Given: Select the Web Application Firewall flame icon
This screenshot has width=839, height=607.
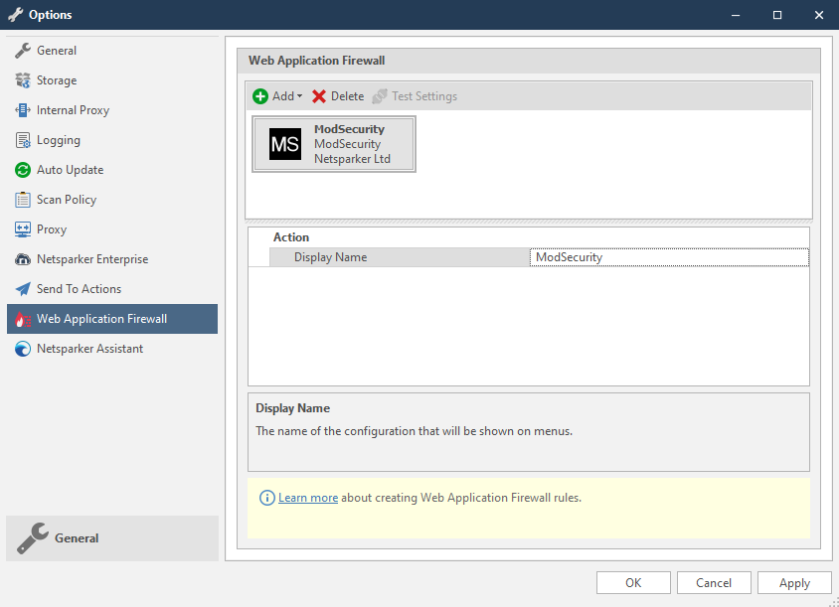Looking at the screenshot, I should pos(21,318).
